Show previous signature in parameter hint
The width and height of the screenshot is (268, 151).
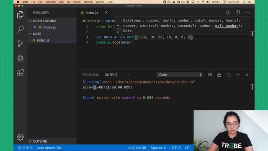[118, 25]
